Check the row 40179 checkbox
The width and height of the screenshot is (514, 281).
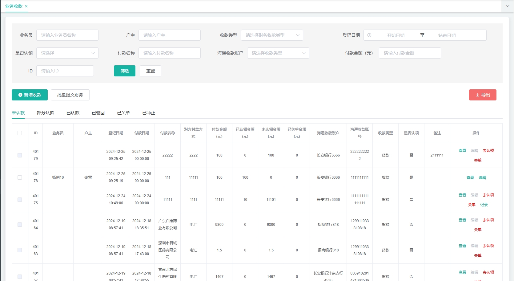[x=20, y=155]
